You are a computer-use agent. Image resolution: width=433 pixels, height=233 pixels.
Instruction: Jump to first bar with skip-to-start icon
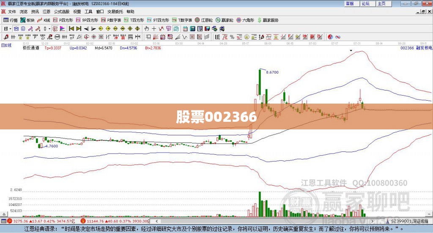coord(71,29)
